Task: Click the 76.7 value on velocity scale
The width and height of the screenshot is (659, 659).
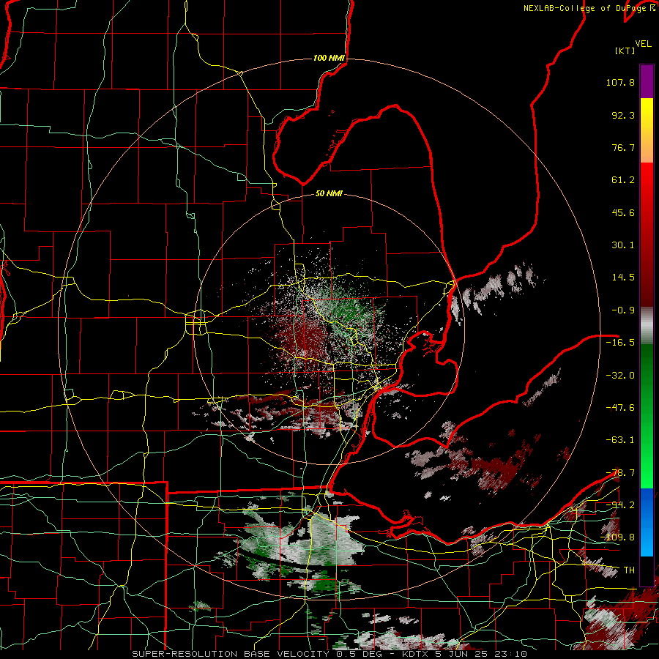Action: pyautogui.click(x=623, y=147)
